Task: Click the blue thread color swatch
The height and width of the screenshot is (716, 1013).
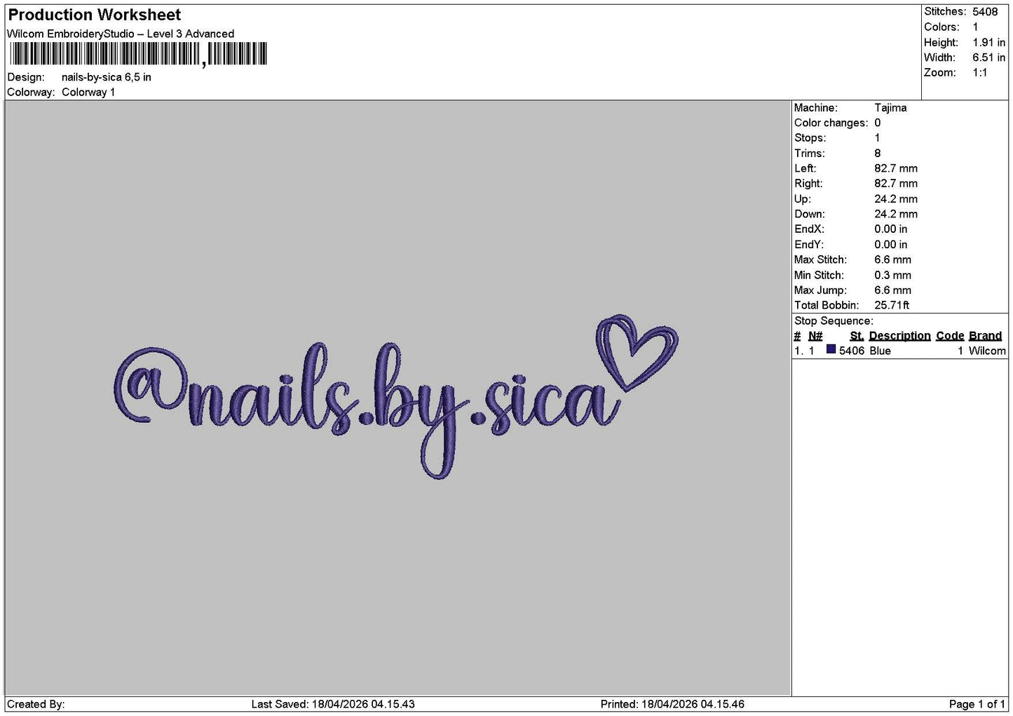Action: (x=831, y=349)
